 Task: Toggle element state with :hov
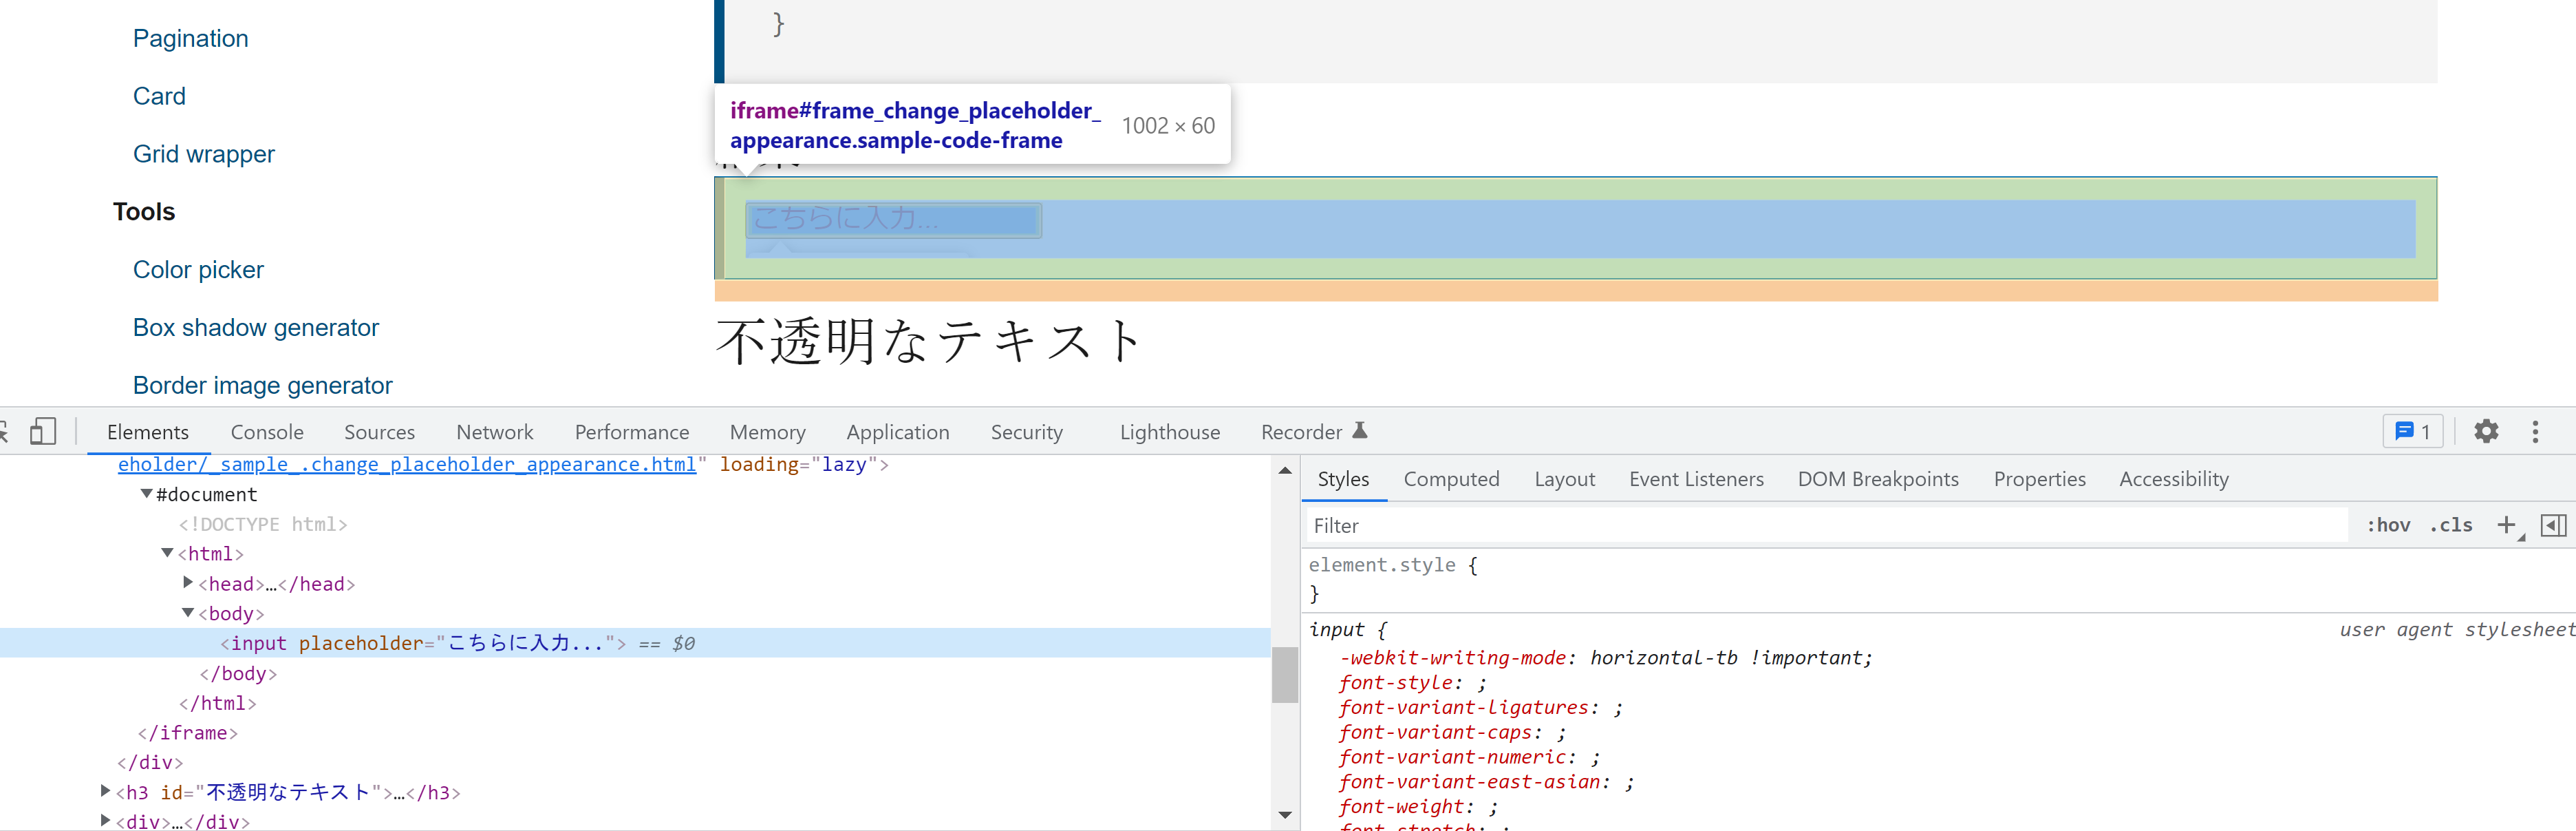pyautogui.click(x=2388, y=525)
